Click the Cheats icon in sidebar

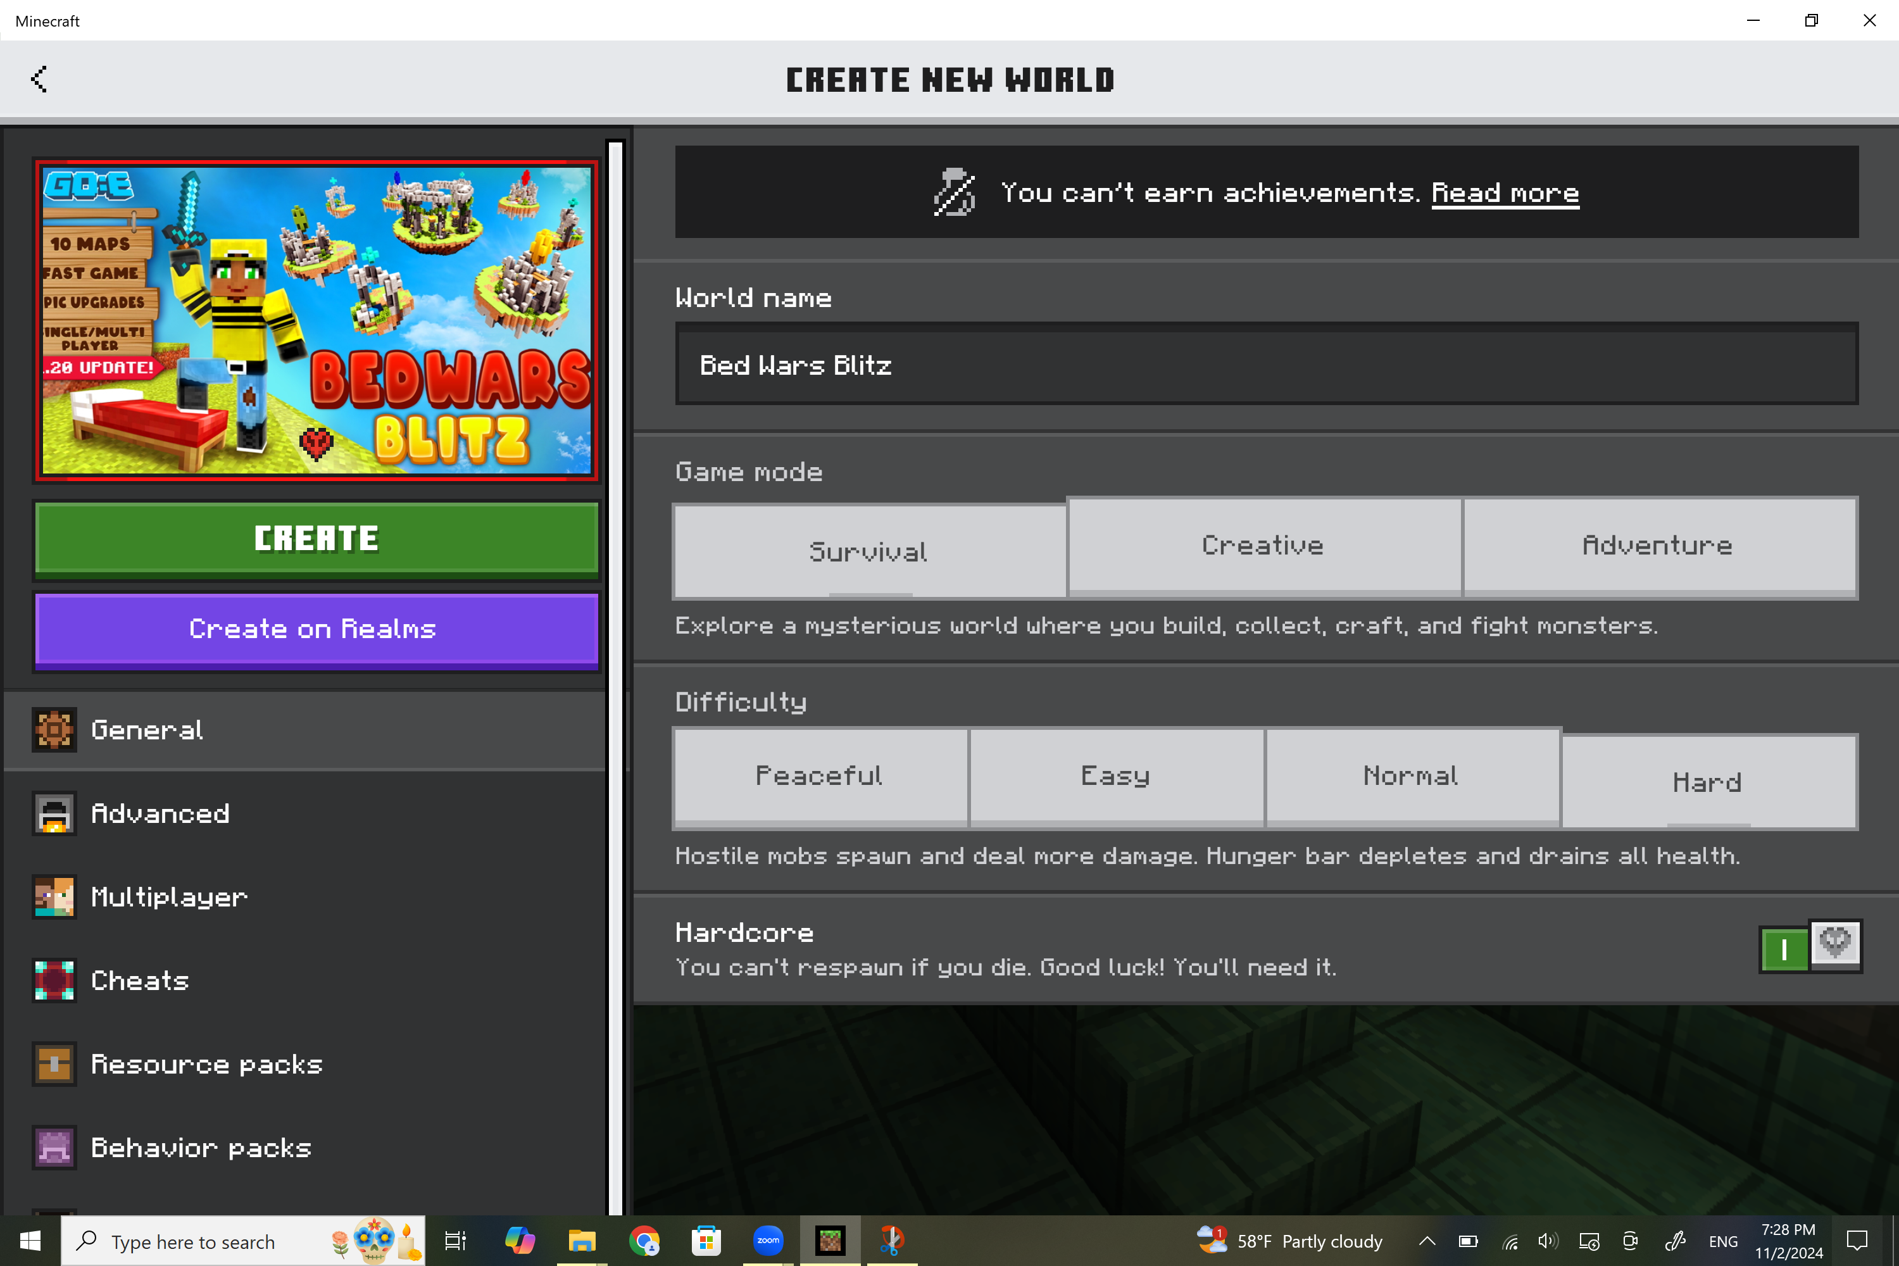(54, 980)
